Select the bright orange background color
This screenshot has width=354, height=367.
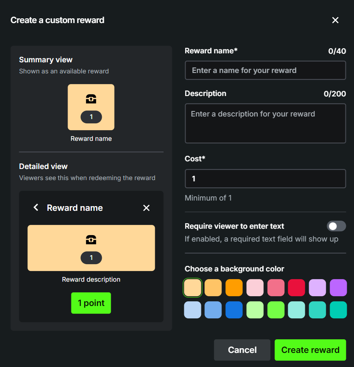234,288
